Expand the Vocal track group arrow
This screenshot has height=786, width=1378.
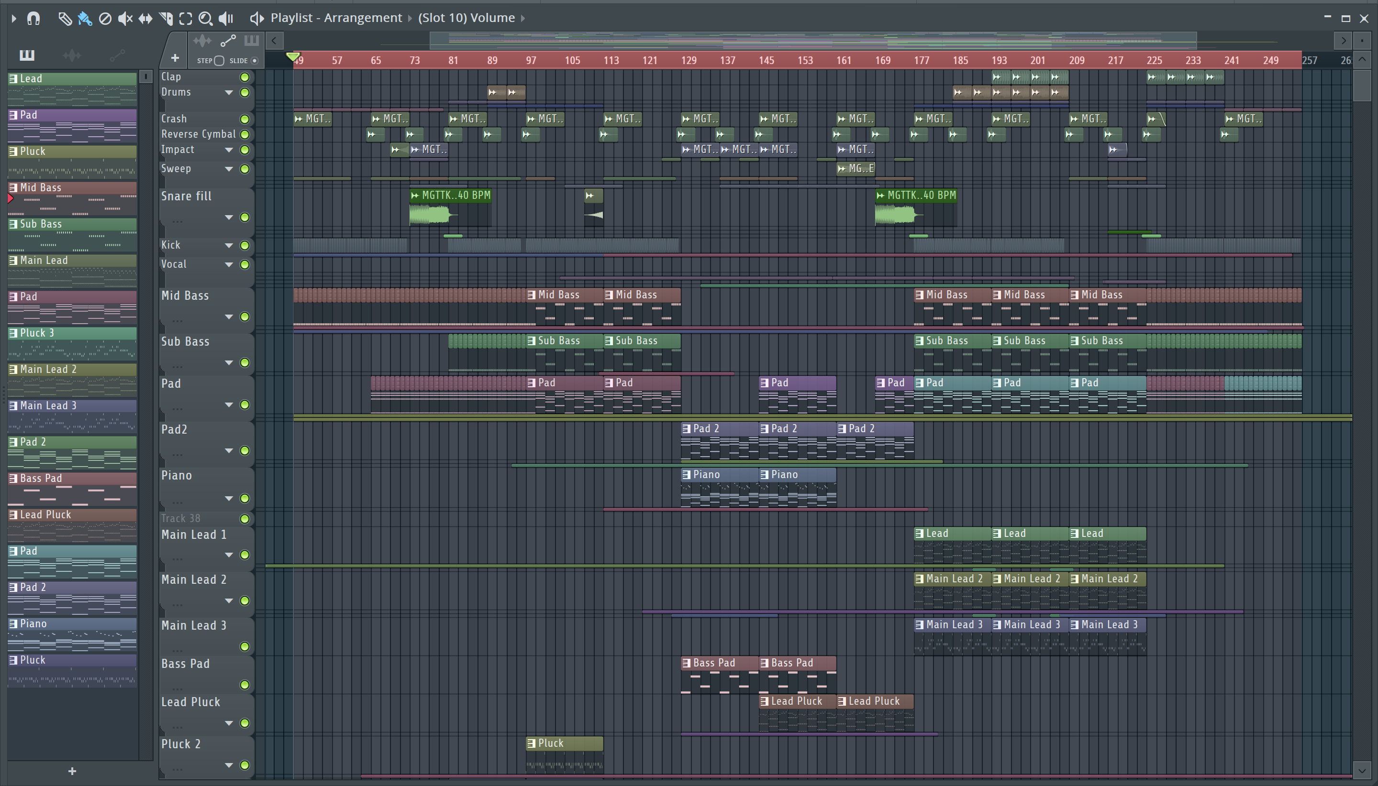229,264
